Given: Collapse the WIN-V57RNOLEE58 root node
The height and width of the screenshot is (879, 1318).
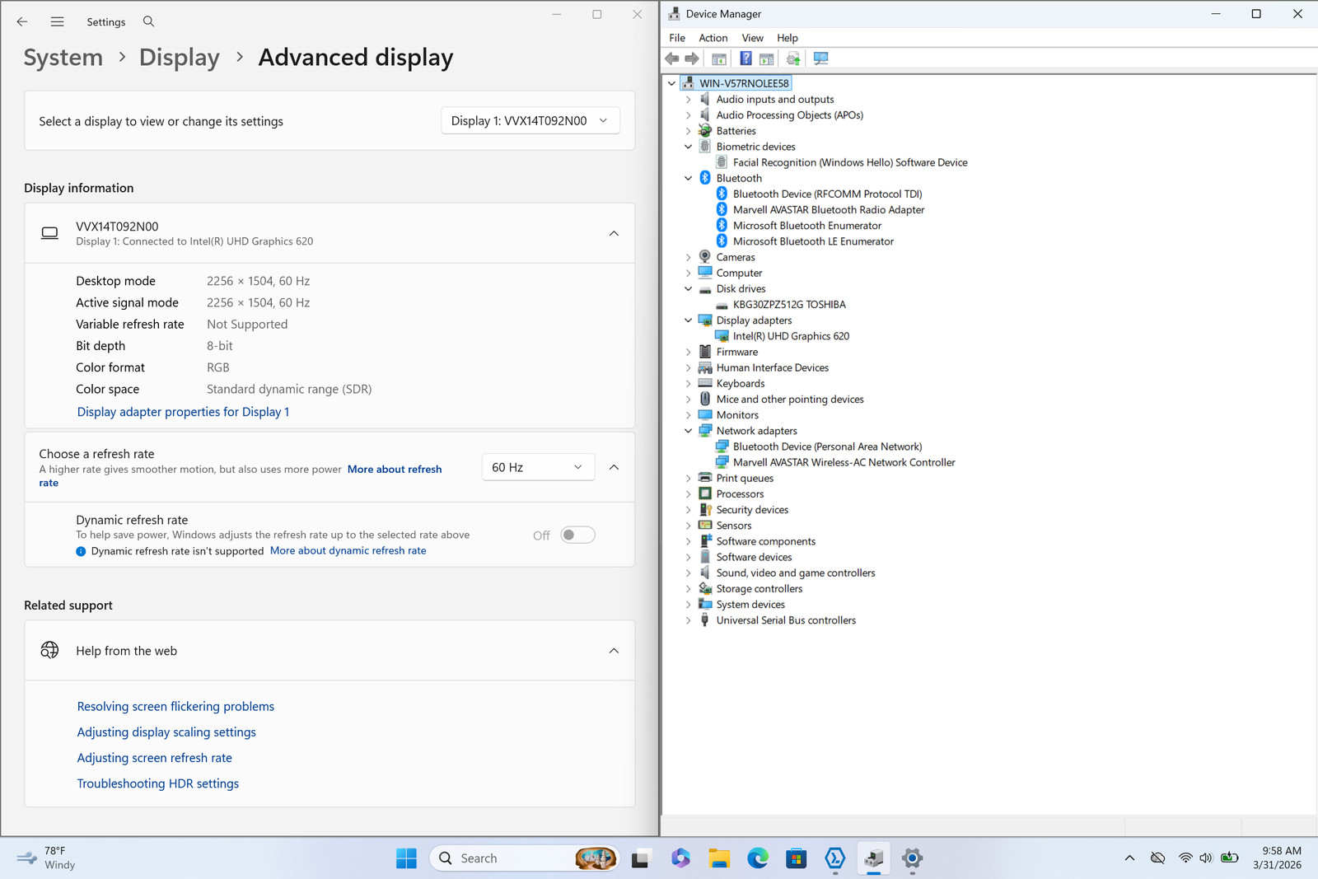Looking at the screenshot, I should 671,83.
